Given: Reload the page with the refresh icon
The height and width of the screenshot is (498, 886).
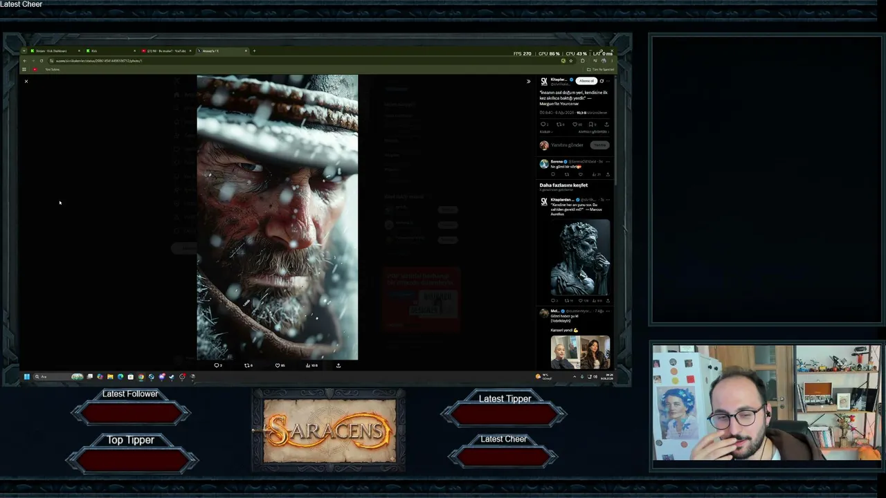Looking at the screenshot, I should (41, 61).
